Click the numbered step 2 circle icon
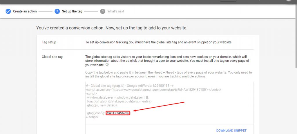 57,11
